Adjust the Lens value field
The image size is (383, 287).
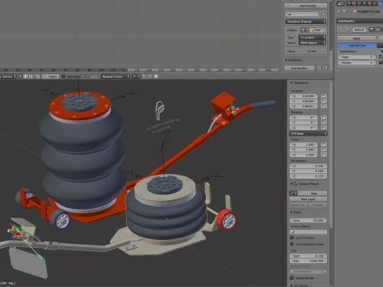(x=308, y=220)
